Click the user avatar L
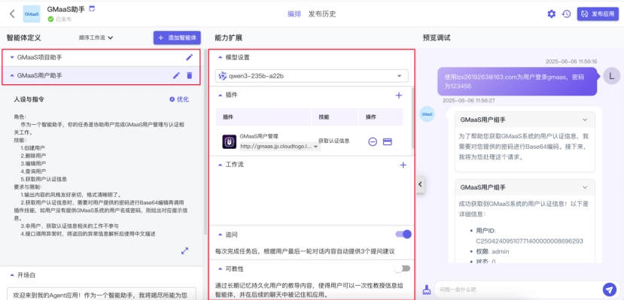624x300 pixels. 612,75
